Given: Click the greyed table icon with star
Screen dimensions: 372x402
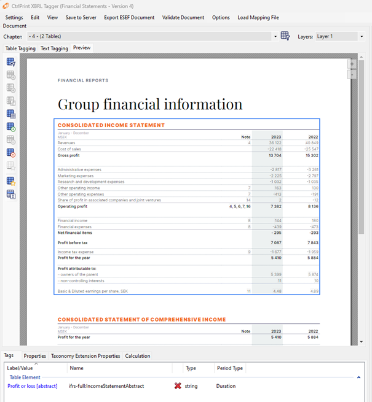Looking at the screenshot, I should (x=11, y=166).
